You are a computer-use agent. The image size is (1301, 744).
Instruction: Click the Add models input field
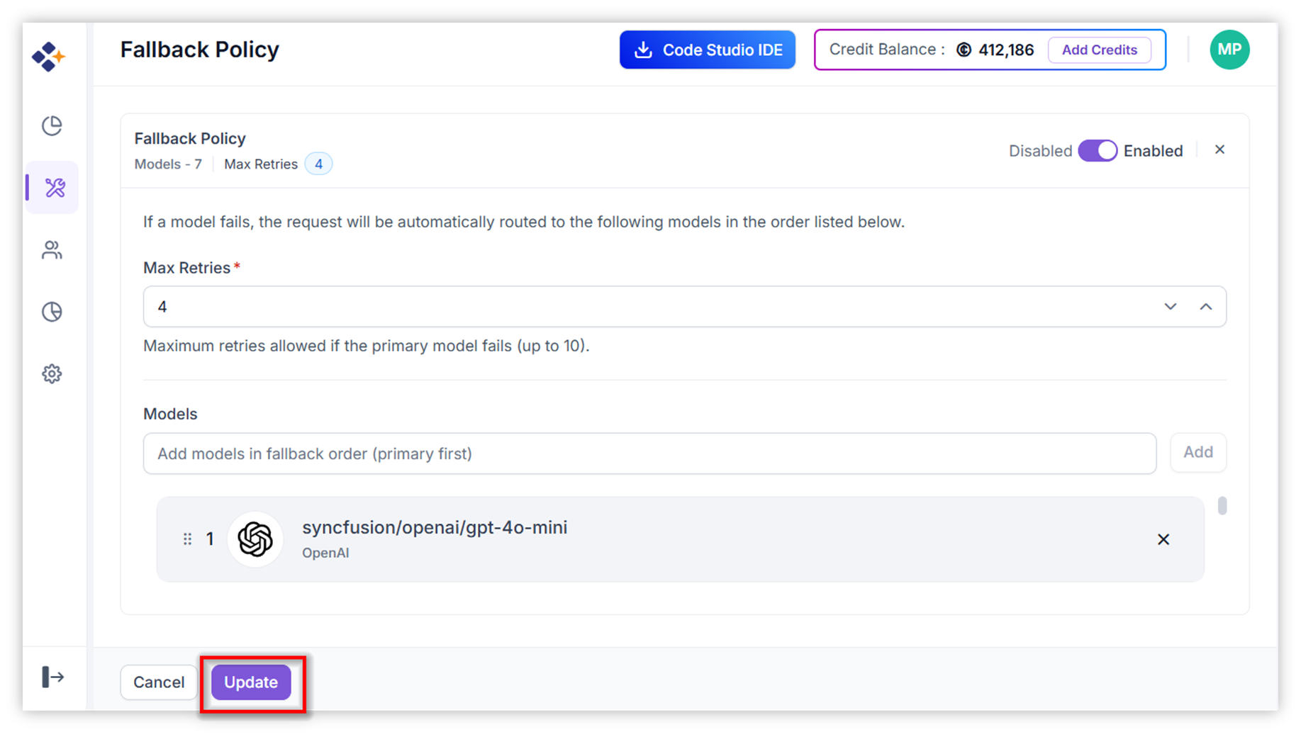tap(649, 453)
